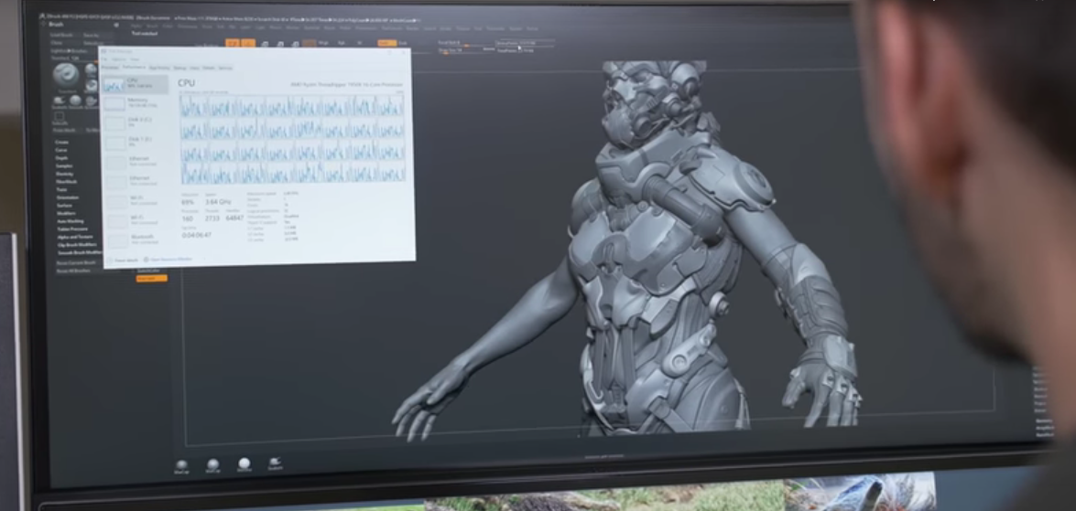Click Reset All Brushes button
The height and width of the screenshot is (511, 1076).
[x=73, y=271]
